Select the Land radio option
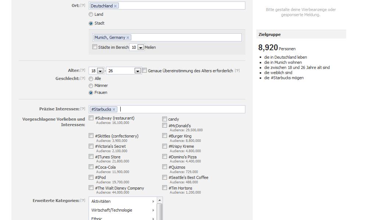 tap(91, 15)
